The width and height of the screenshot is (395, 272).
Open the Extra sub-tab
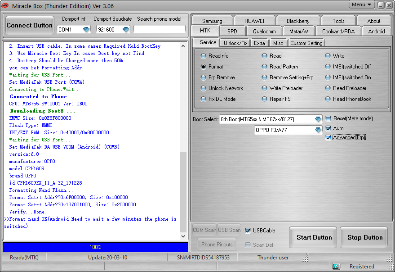(x=259, y=43)
